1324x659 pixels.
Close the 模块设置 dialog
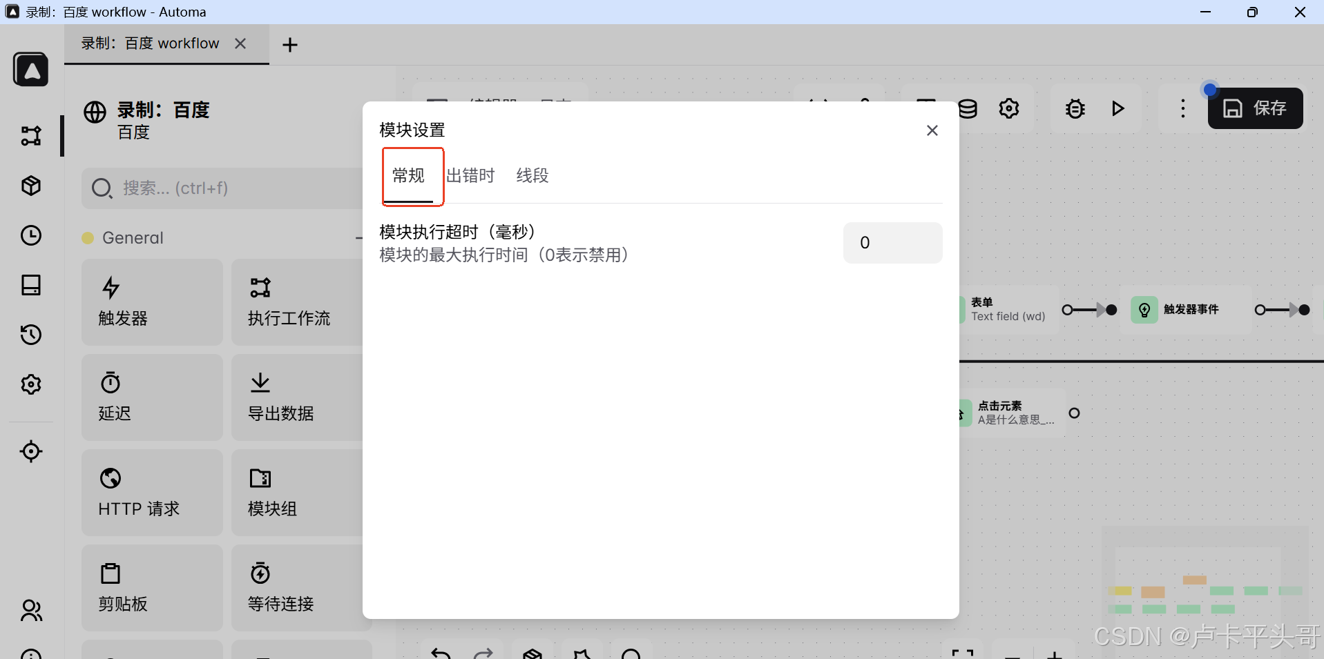click(x=932, y=130)
